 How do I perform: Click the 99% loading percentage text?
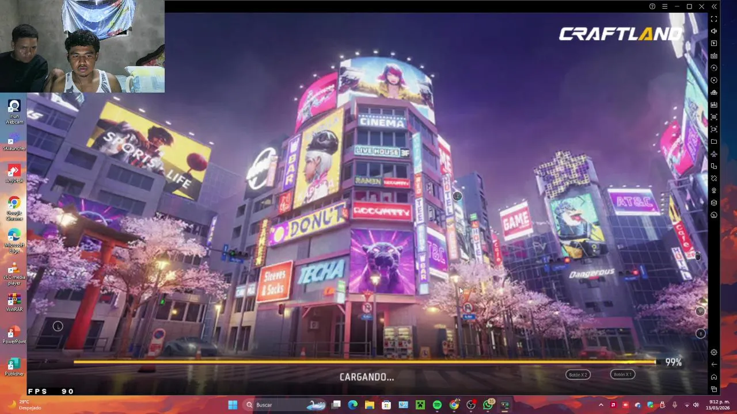(x=674, y=362)
